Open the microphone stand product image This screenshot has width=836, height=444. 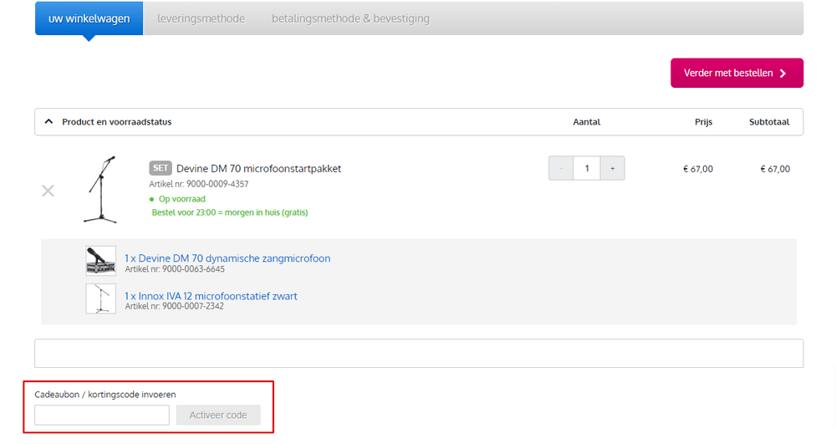click(100, 189)
